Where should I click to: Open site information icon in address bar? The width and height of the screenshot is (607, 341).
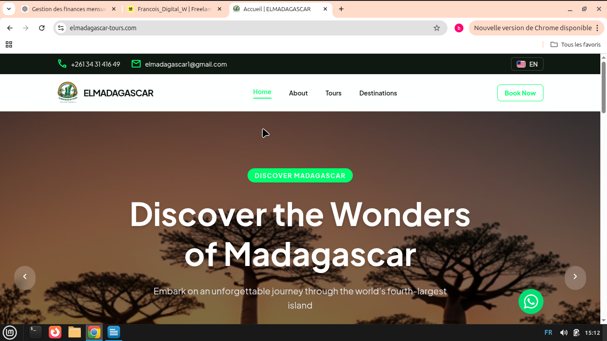[61, 28]
